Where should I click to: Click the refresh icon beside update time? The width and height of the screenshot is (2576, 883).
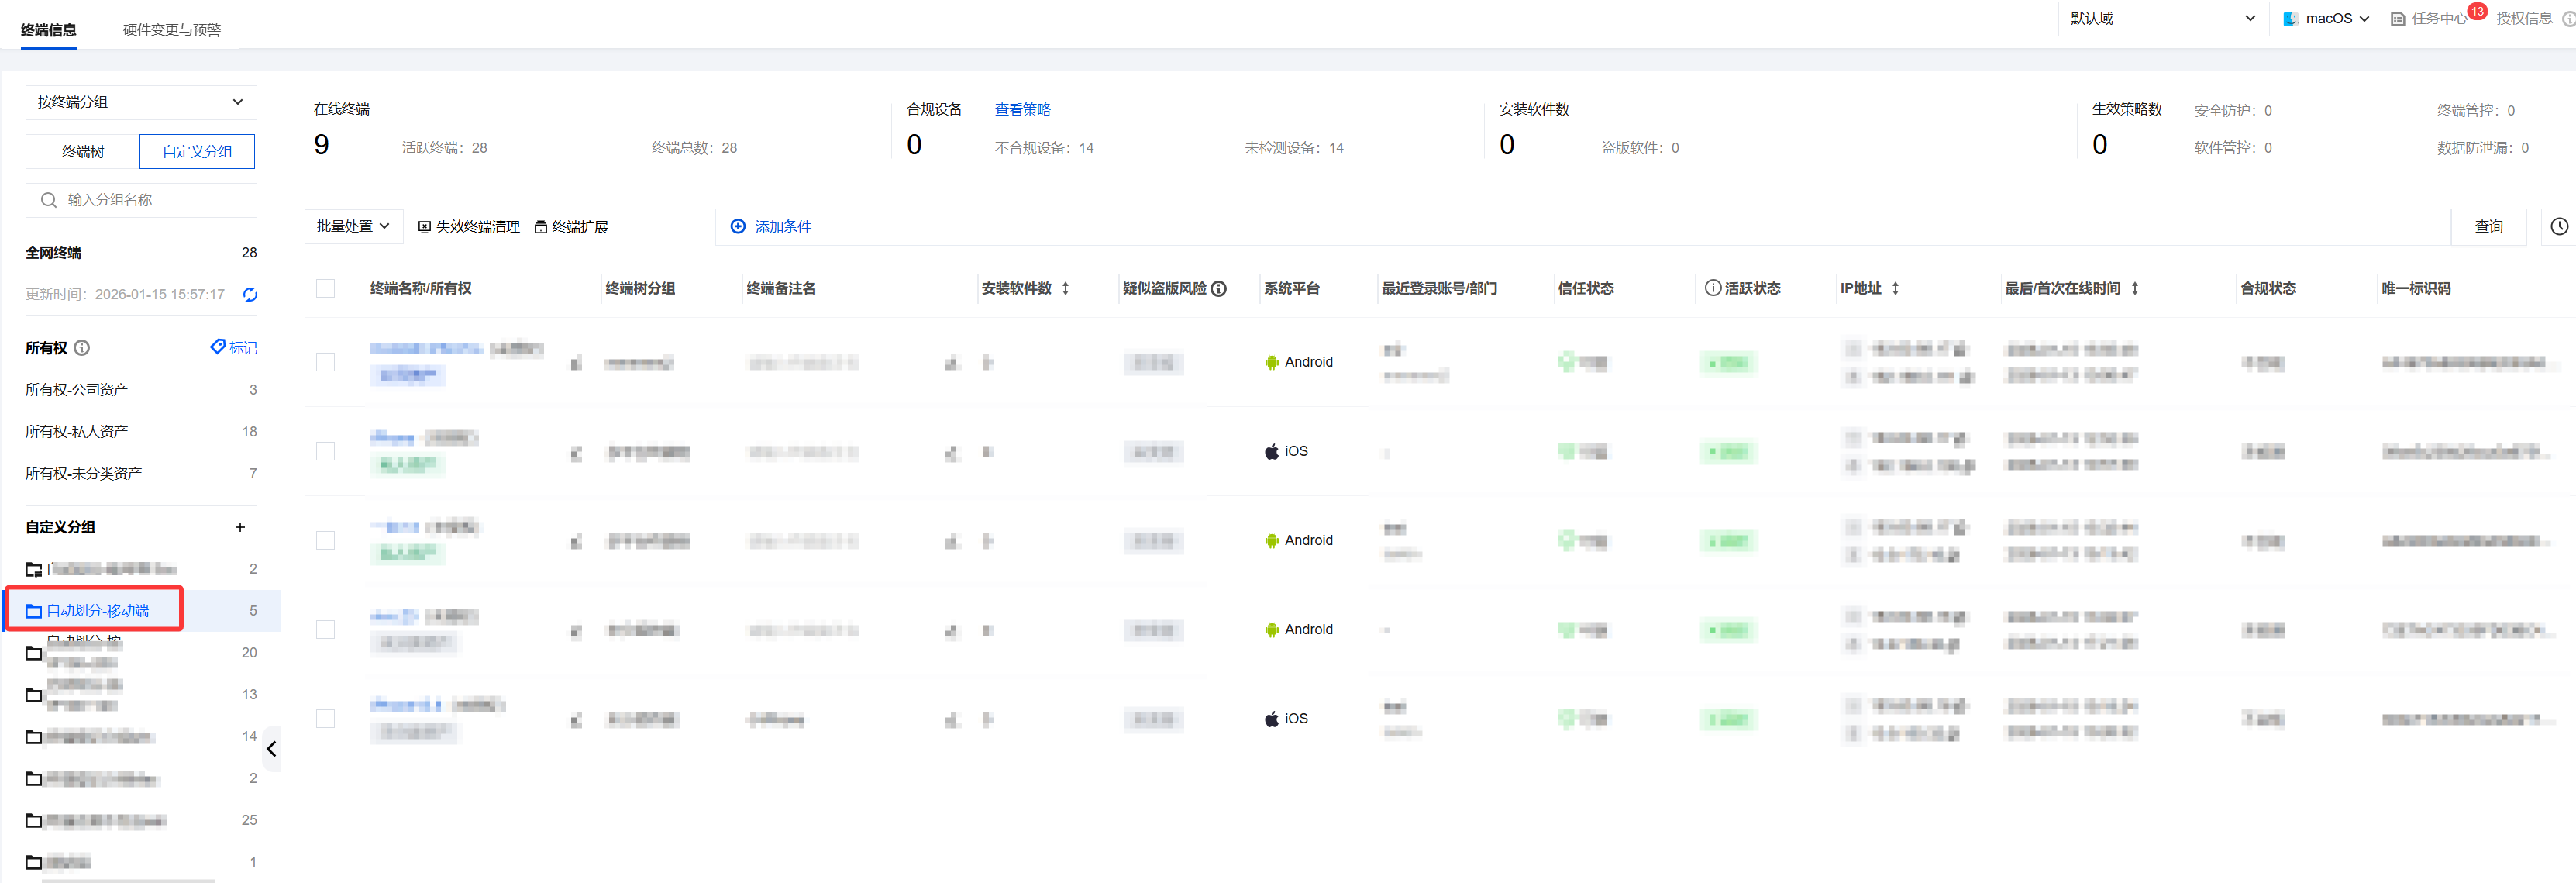(x=250, y=294)
